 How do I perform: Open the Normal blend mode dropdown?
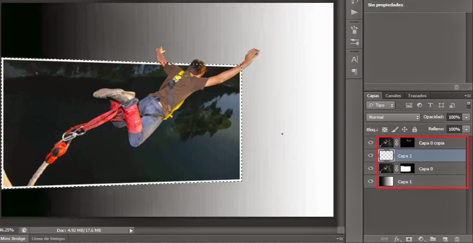click(x=393, y=117)
